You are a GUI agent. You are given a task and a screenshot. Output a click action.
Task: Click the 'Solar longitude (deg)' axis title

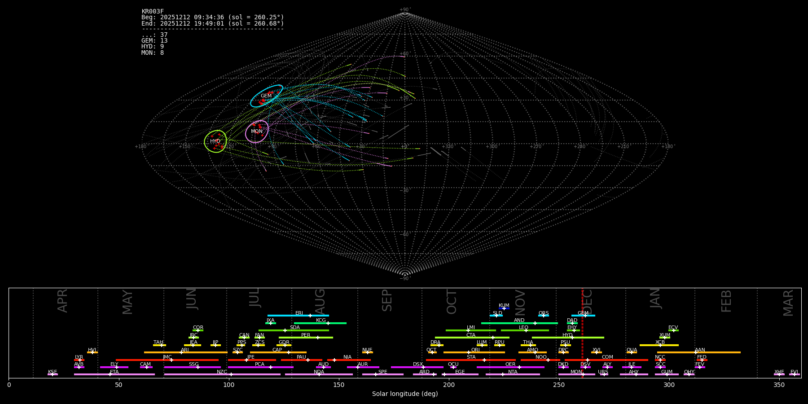[x=405, y=394]
